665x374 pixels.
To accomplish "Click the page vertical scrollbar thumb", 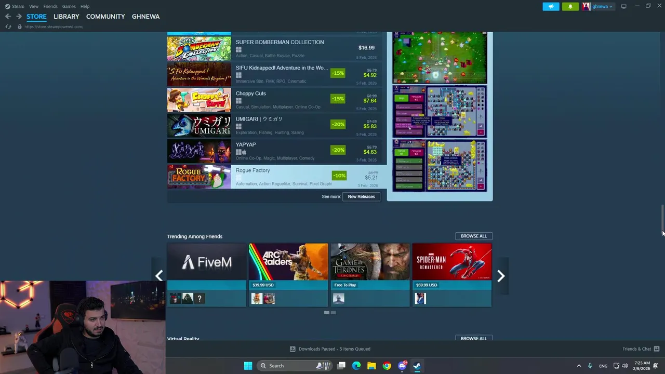I will (662, 219).
